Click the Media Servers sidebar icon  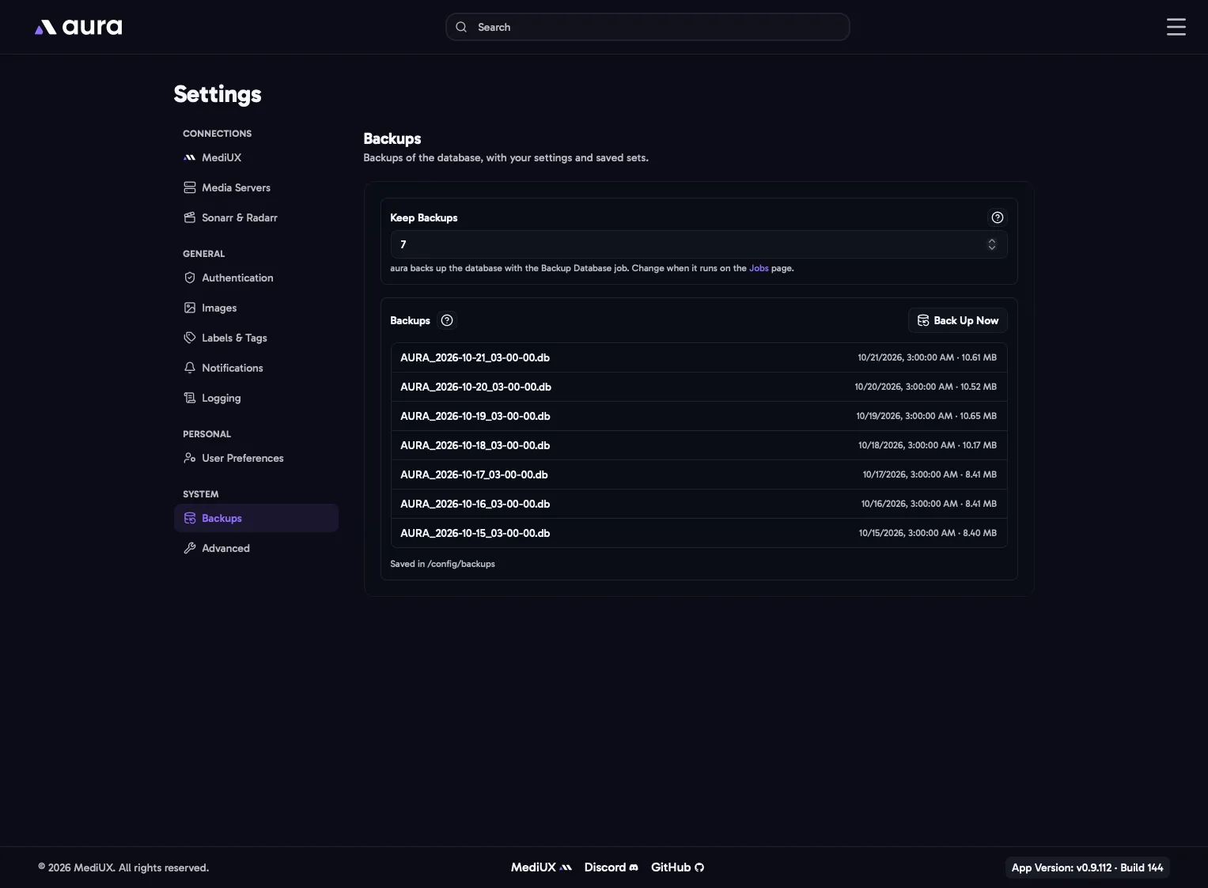[190, 187]
